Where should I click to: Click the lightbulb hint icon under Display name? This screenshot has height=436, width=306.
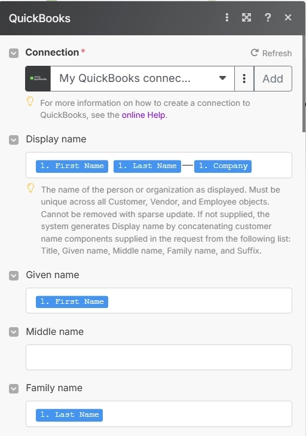tap(30, 188)
